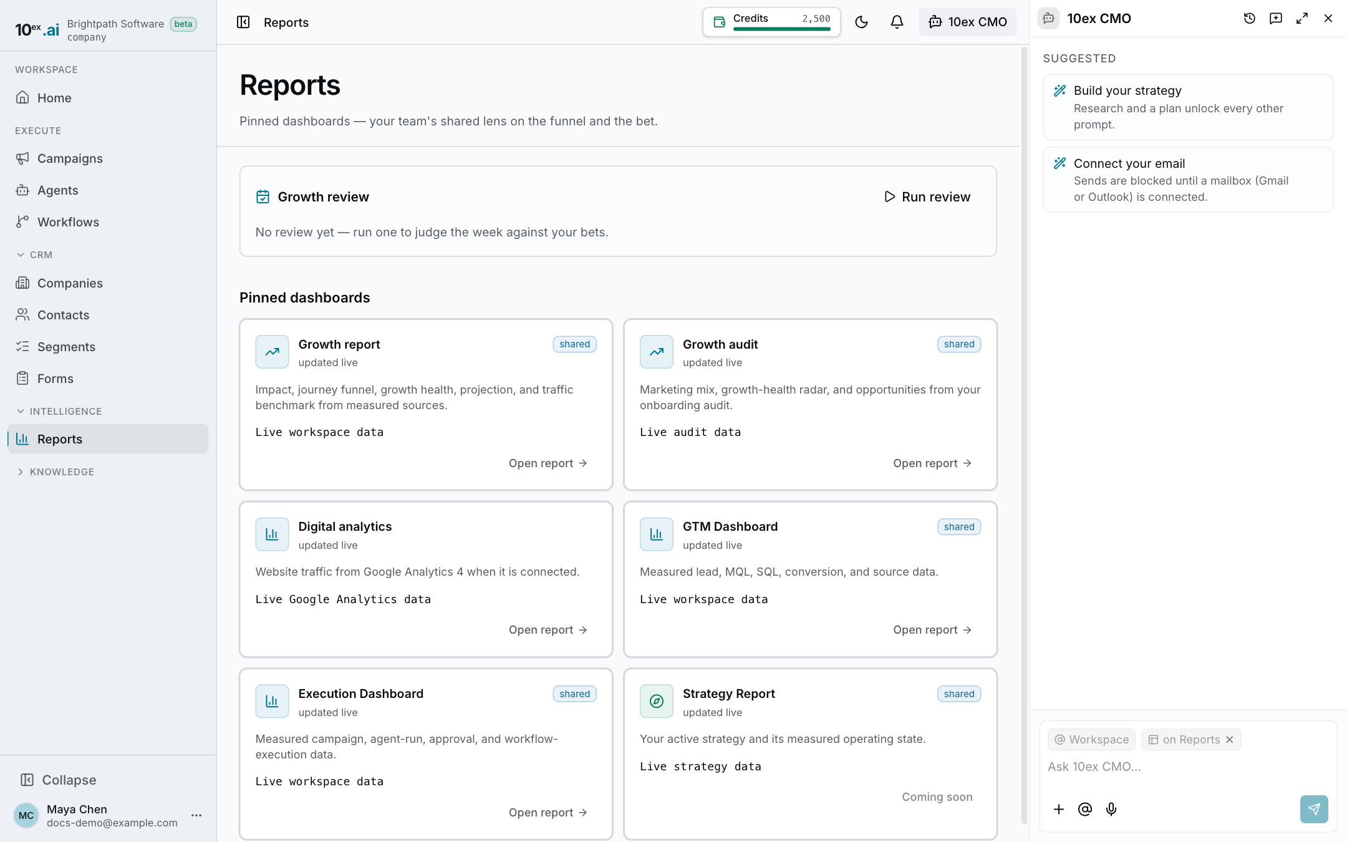Select Reports in sidebar
The image size is (1347, 842).
point(108,439)
